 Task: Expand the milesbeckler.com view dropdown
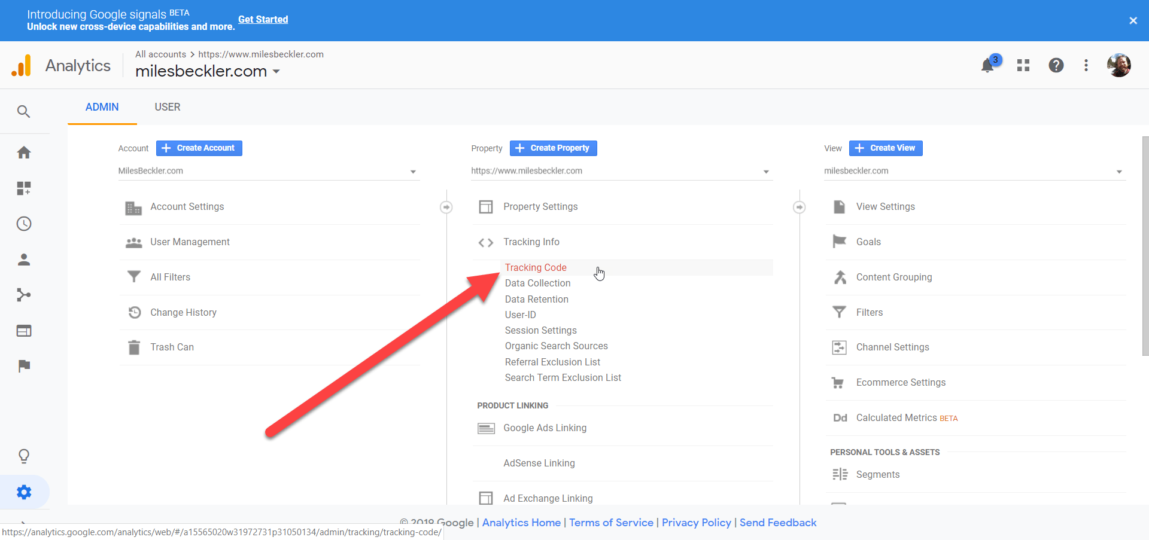coord(974,171)
